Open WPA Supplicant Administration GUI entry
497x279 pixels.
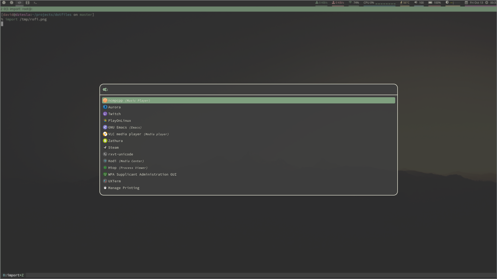(249, 174)
